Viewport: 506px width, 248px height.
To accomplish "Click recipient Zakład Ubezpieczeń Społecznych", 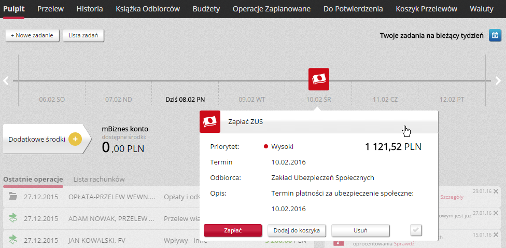I will pyautogui.click(x=322, y=177).
